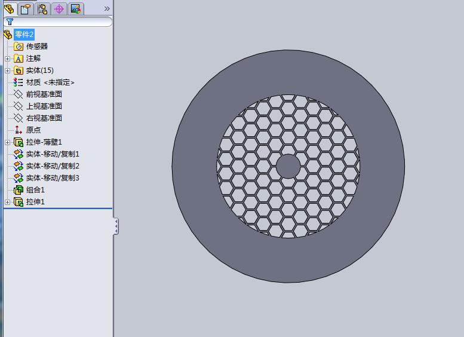Click the filter funnel icon
This screenshot has width=464, height=337.
coord(10,22)
